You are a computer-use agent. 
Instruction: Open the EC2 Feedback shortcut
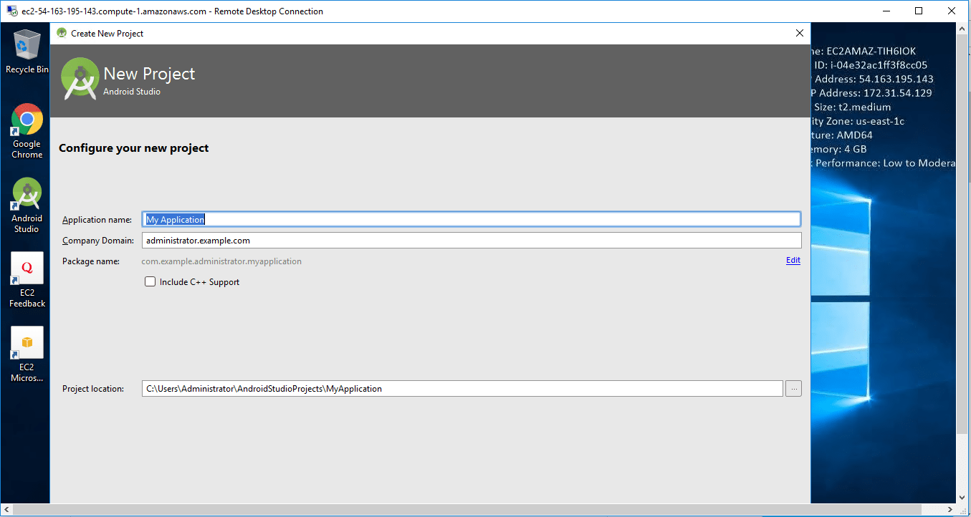27,279
